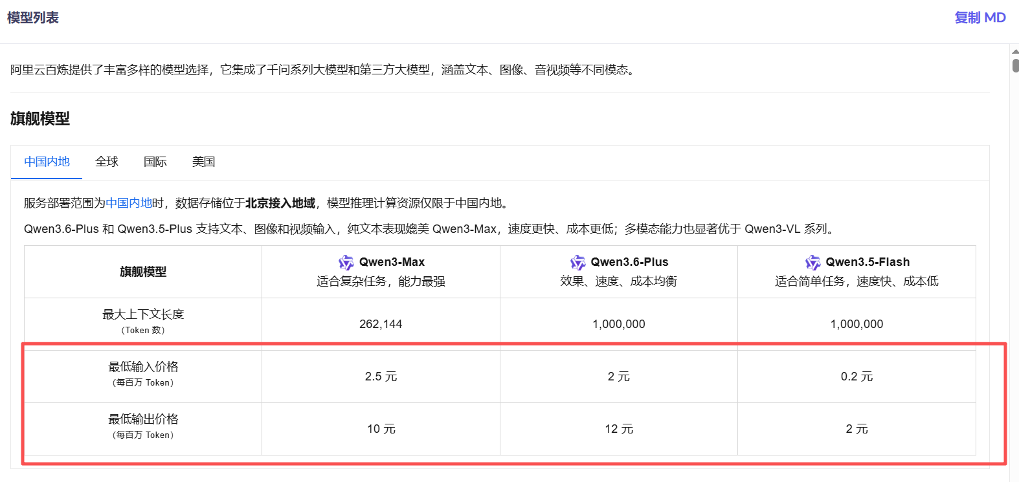The image size is (1019, 482).
Task: Open the blue 中国内地 link in description
Action: pos(129,203)
